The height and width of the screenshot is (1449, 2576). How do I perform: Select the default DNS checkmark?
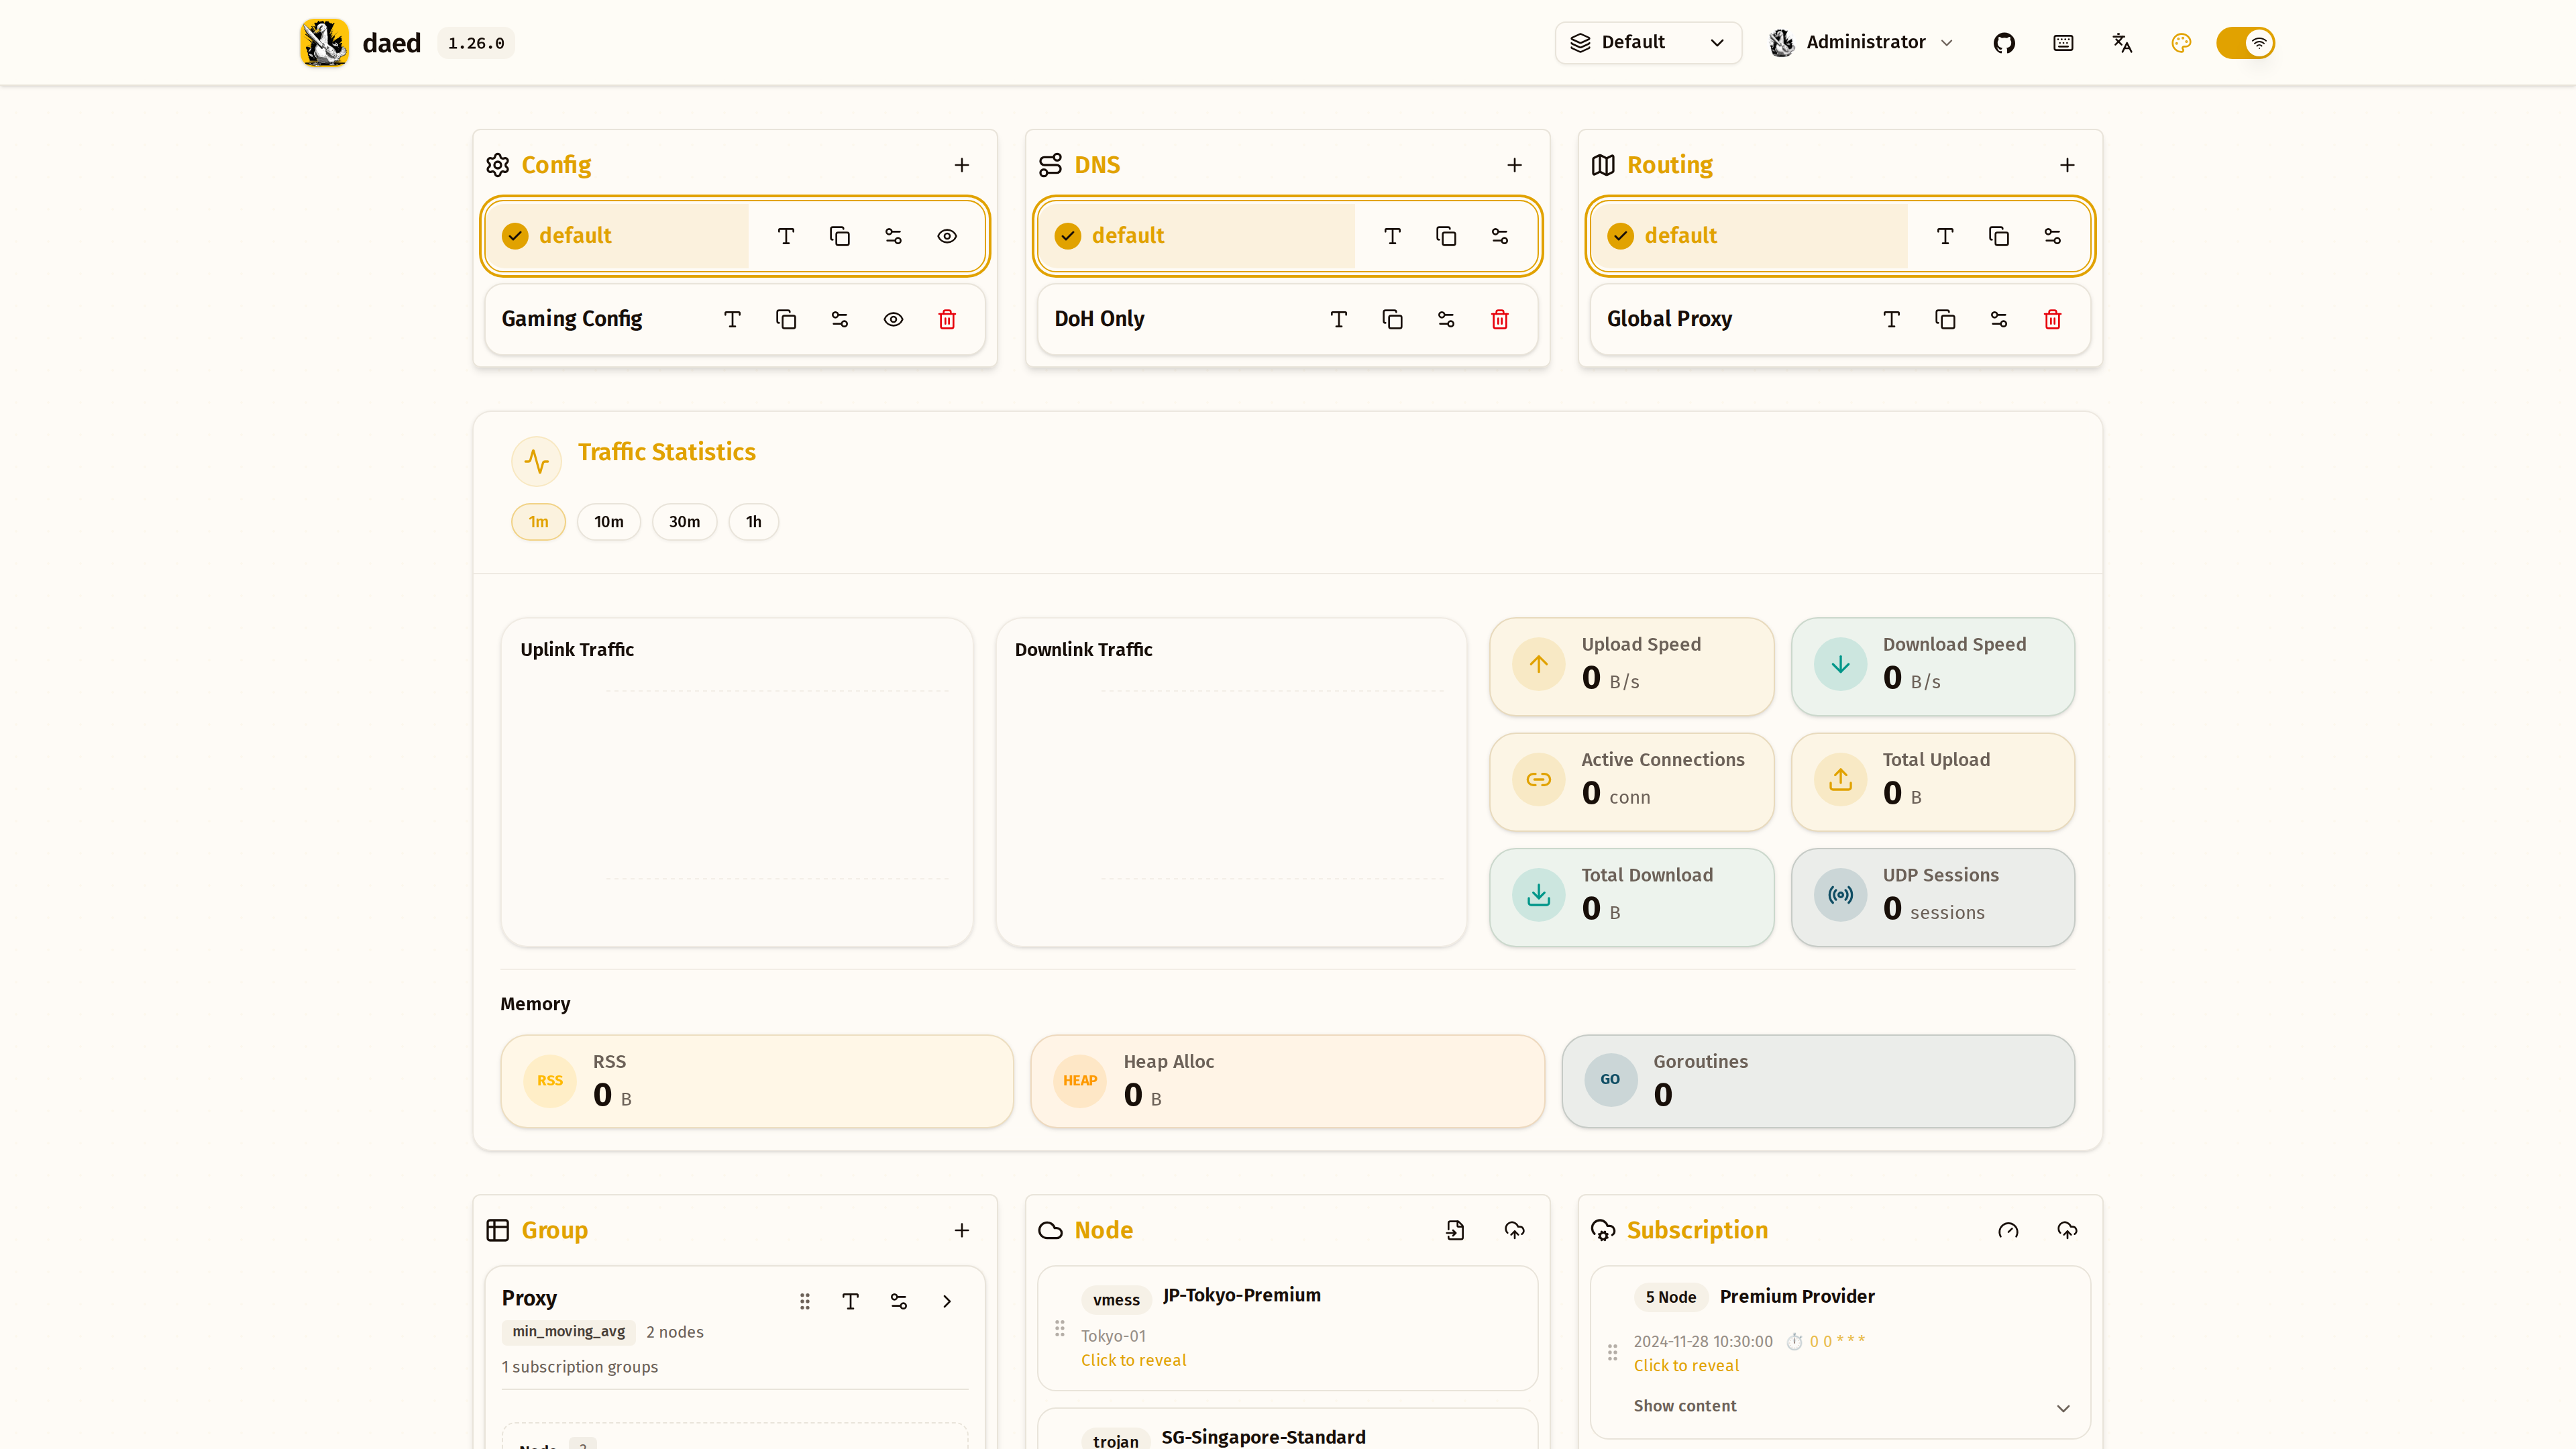(x=1068, y=236)
